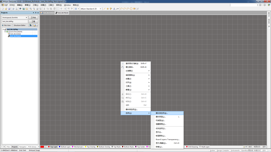This screenshot has height=152, width=271.
Task: Expand the 捕捉栅格(G) submenu
Action: (x=136, y=75)
